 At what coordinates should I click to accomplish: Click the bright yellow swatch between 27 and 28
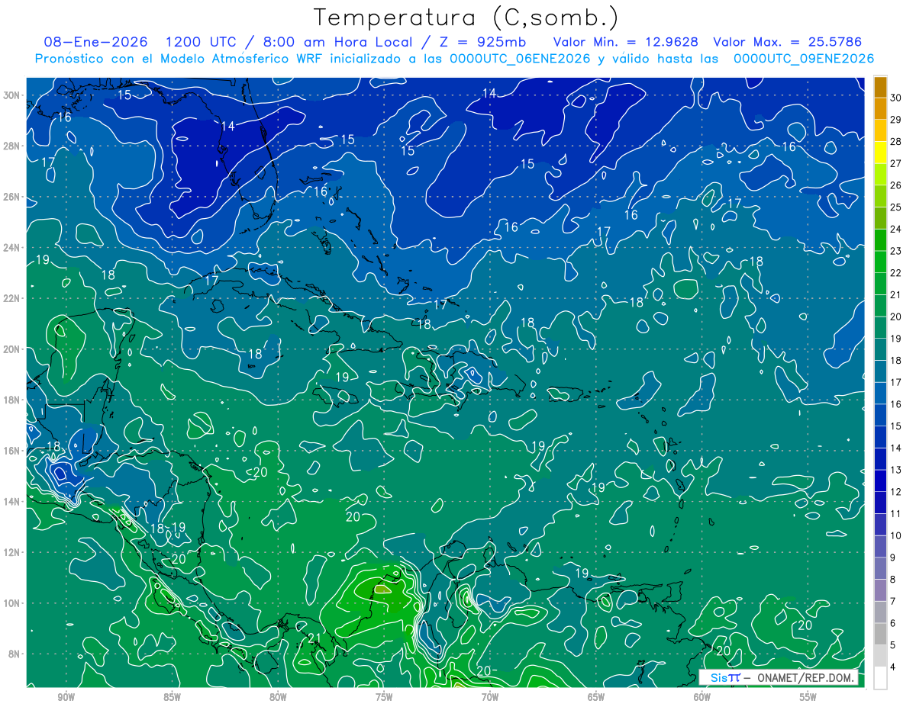[x=880, y=153]
